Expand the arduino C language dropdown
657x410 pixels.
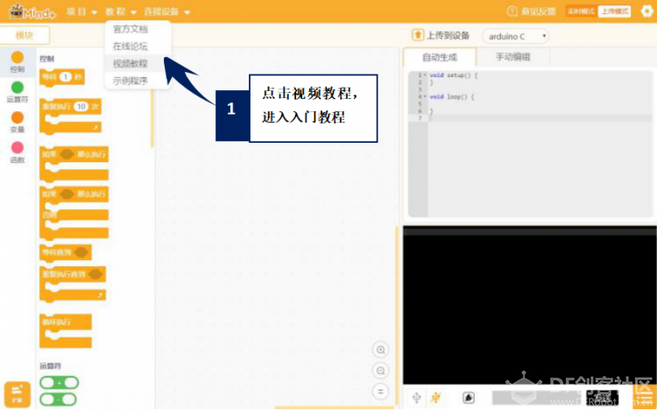pos(515,36)
